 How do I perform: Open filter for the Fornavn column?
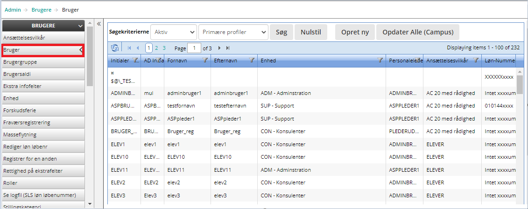[x=205, y=61]
